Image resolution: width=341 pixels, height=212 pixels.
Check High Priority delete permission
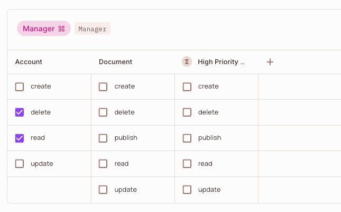187,112
